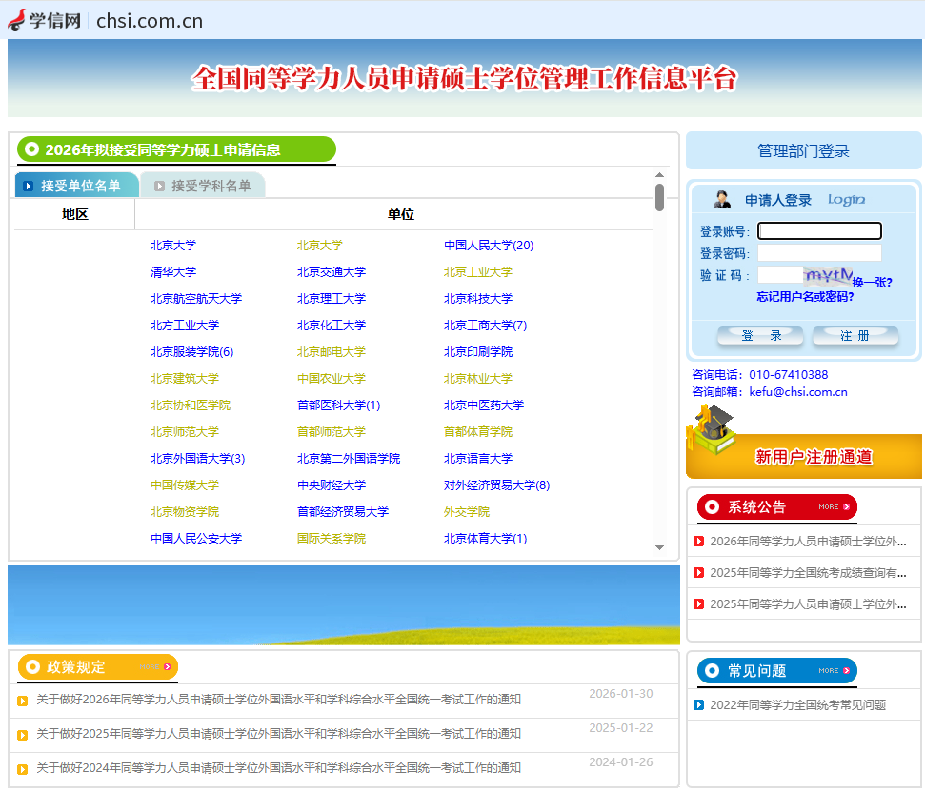The image size is (925, 791).
Task: Open 关于做好2026年同等学力 policy notice
Action: coord(278,699)
